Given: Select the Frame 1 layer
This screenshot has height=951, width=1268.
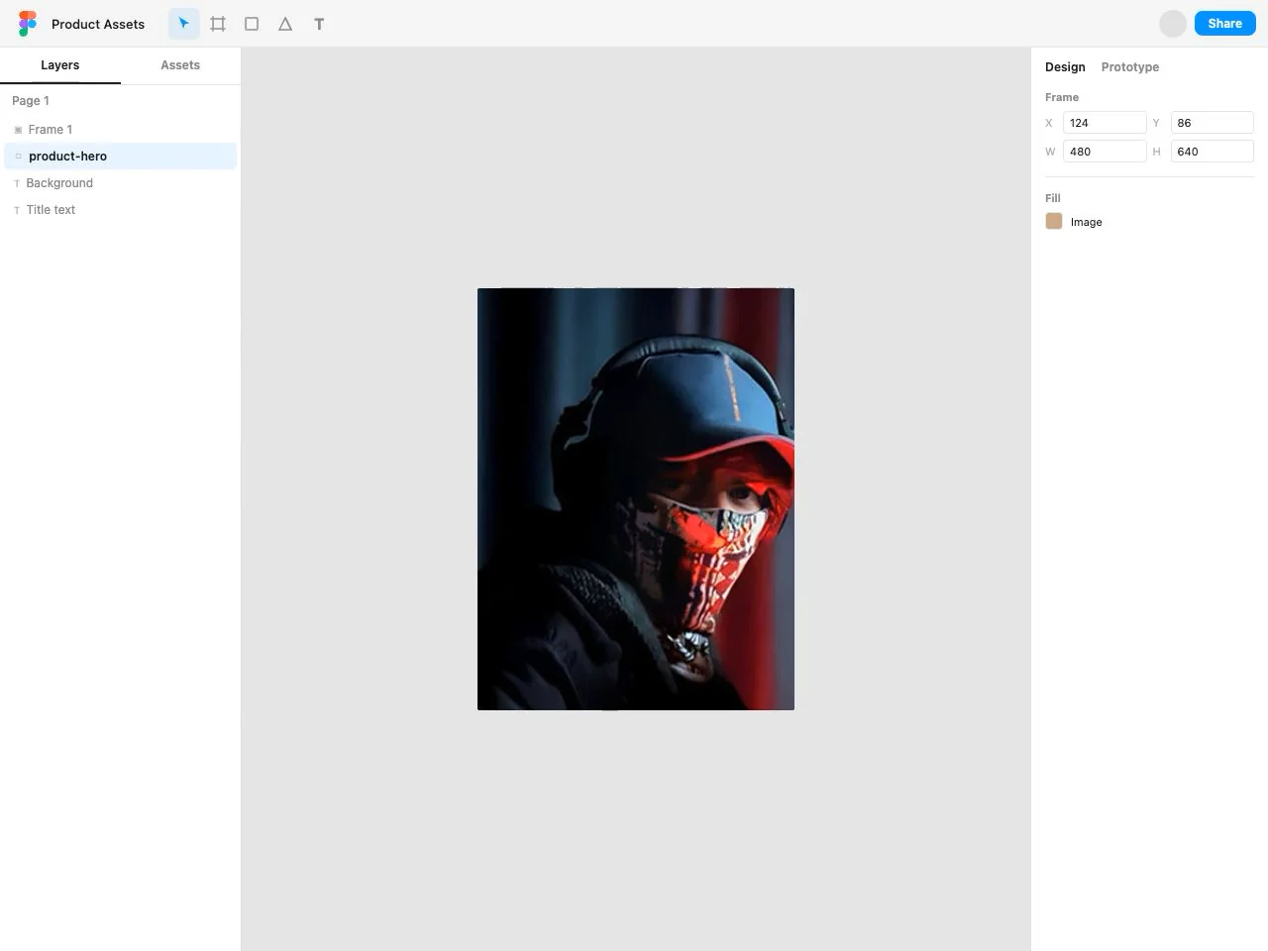Looking at the screenshot, I should [x=120, y=130].
